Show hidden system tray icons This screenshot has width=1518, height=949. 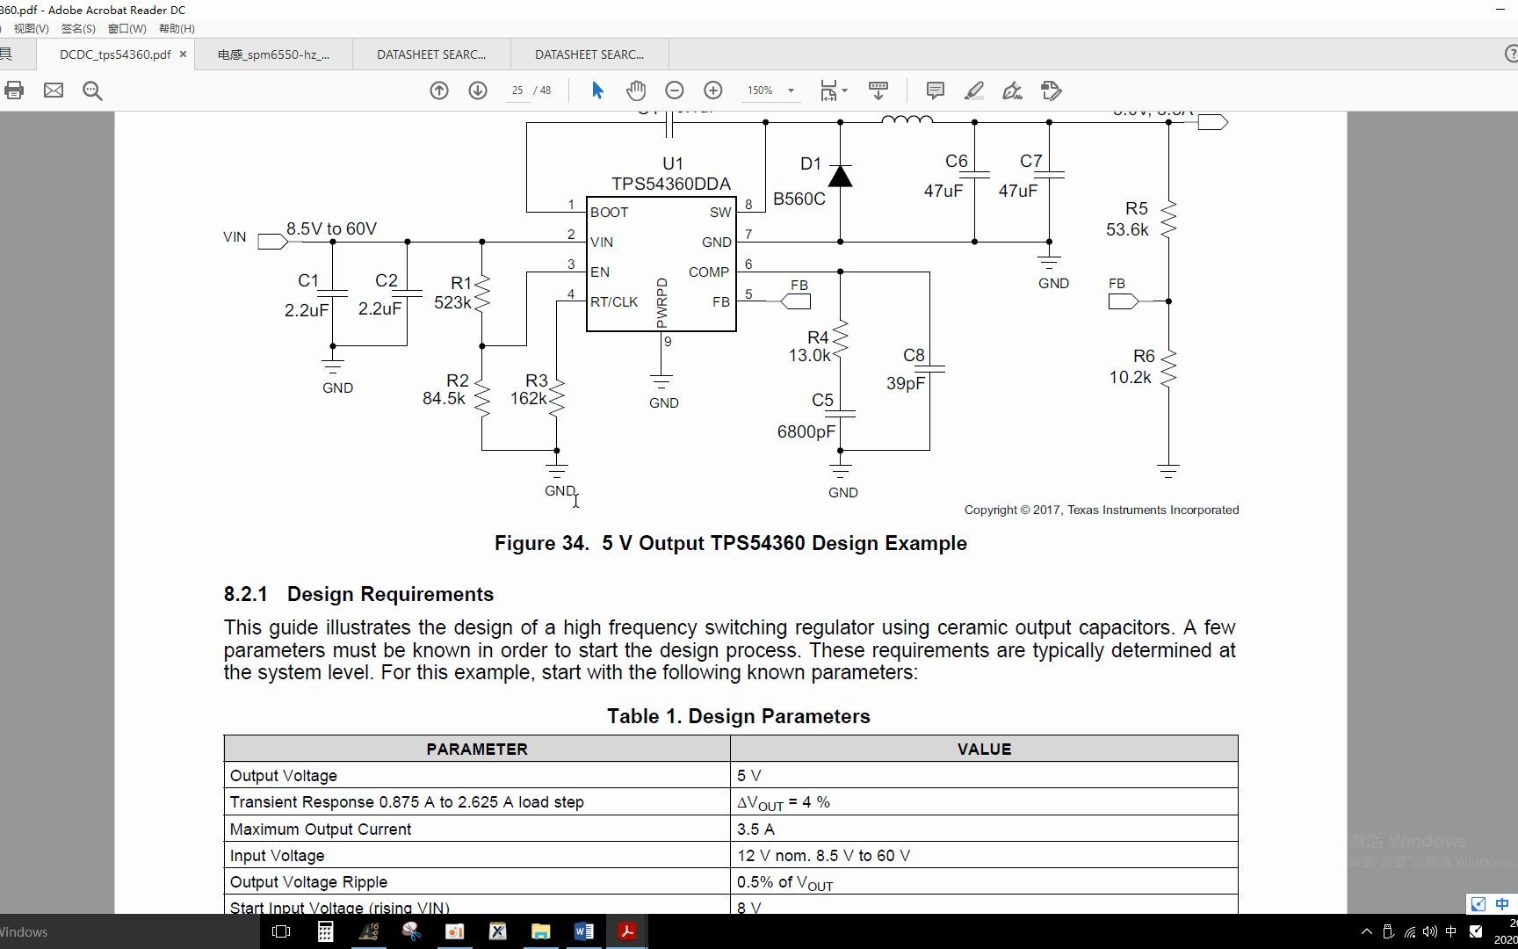[1366, 931]
